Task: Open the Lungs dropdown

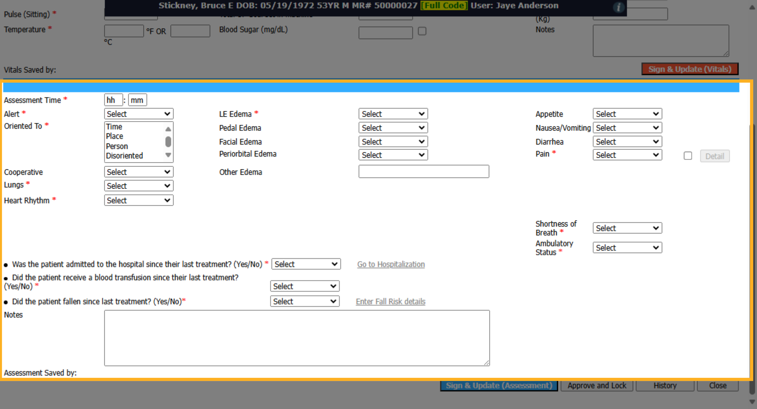Action: tap(139, 186)
